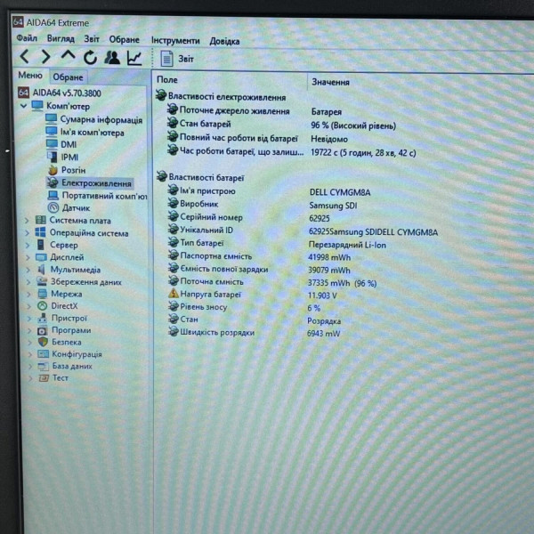Viewport: 534px width, 534px height.
Task: Click the Збереження даних storage icon
Action: (42, 281)
